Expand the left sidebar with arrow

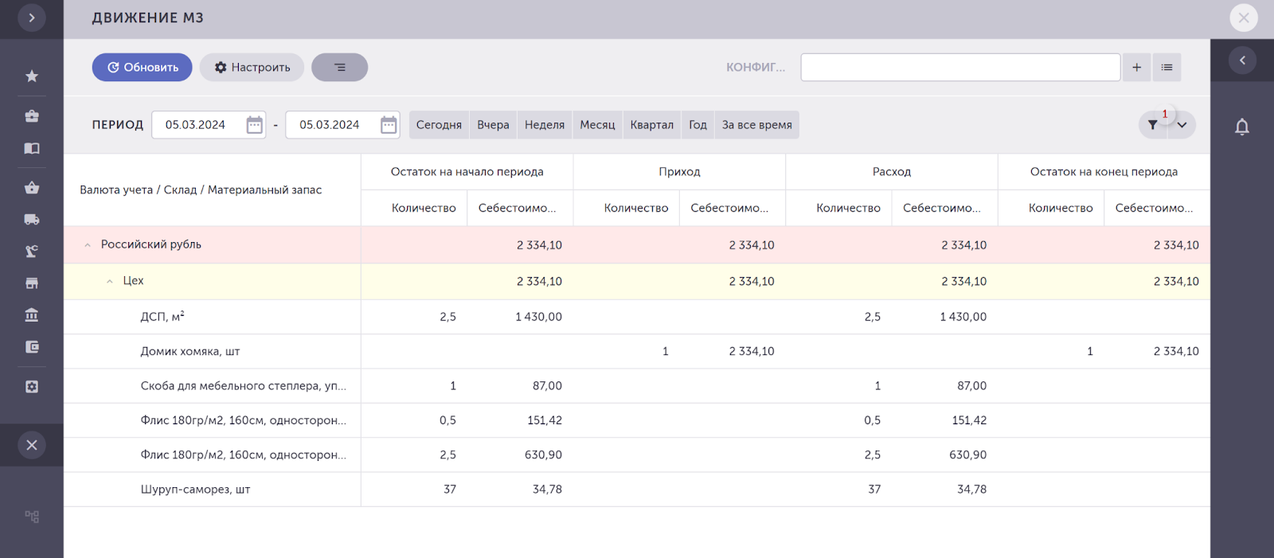32,18
